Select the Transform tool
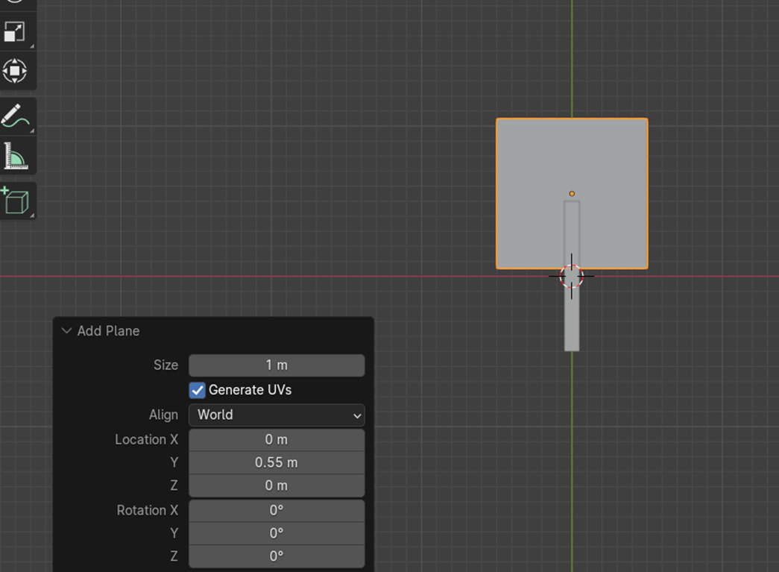Screen dimensions: 779x572 (x=15, y=72)
